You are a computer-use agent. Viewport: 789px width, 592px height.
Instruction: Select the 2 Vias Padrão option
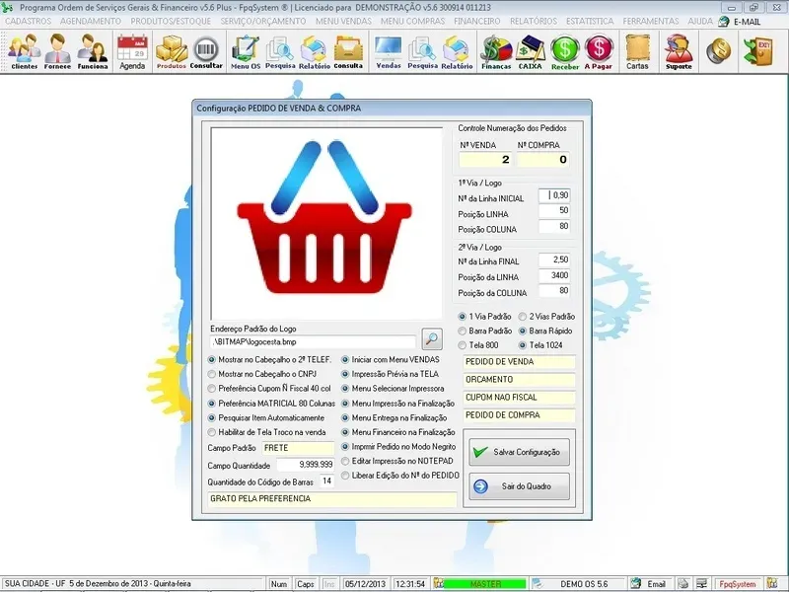pyautogui.click(x=522, y=317)
